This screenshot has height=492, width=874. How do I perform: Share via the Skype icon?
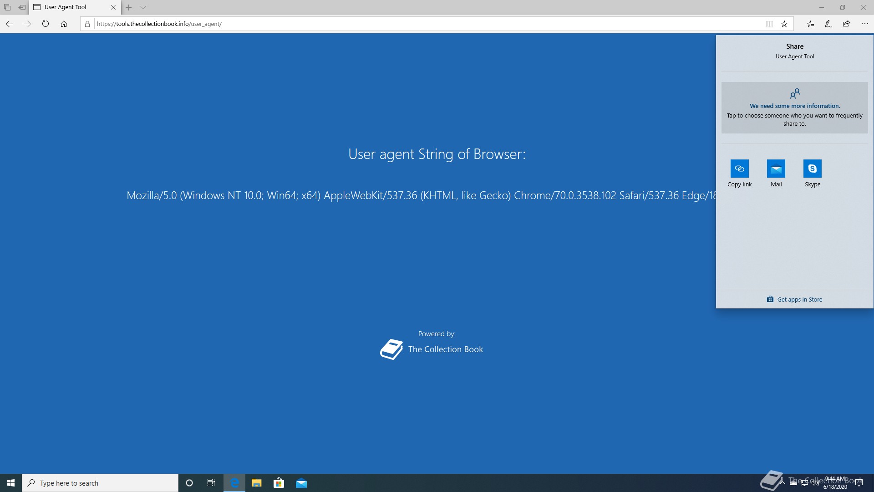812,169
